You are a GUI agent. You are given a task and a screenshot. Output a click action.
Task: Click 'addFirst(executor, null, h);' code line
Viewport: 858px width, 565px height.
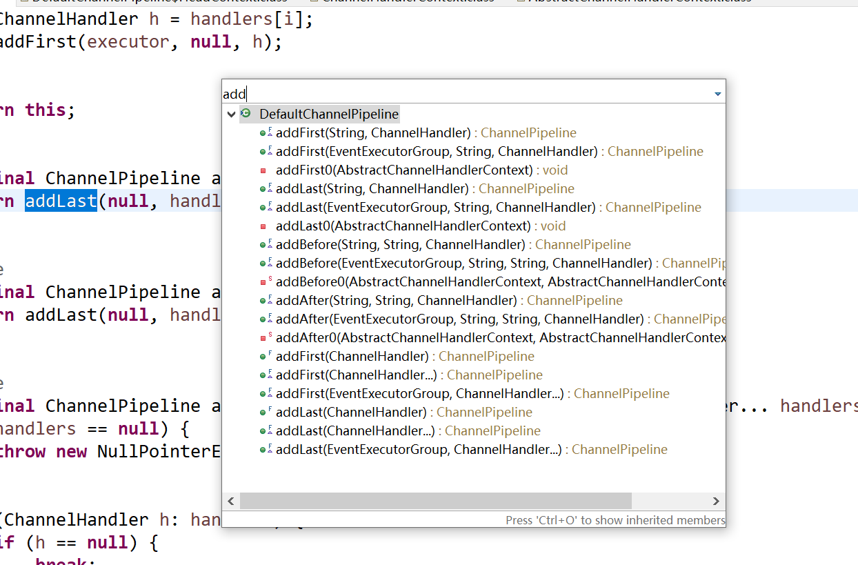[x=141, y=42]
